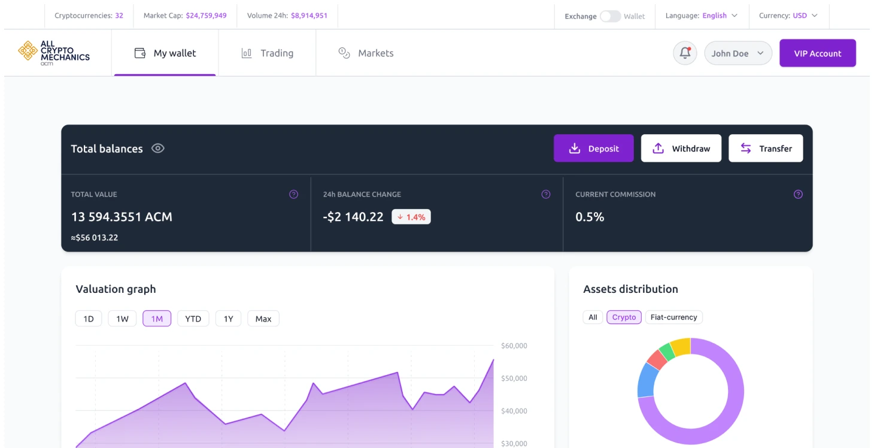Expand the John Doe account menu
Image resolution: width=874 pixels, height=448 pixels.
(x=738, y=53)
